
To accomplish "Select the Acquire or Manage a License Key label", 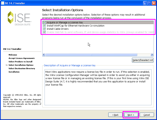I will [65, 22].
